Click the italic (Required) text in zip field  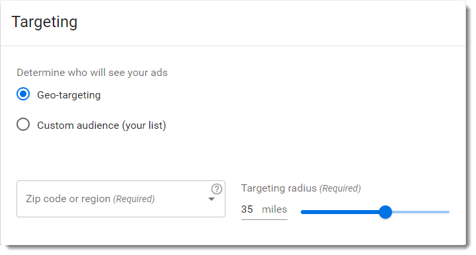[134, 199]
